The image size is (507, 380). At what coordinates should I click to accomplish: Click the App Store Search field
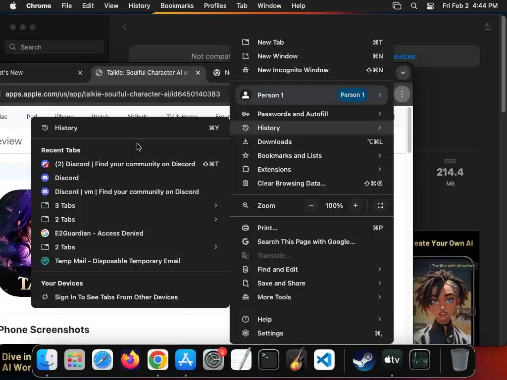click(54, 47)
